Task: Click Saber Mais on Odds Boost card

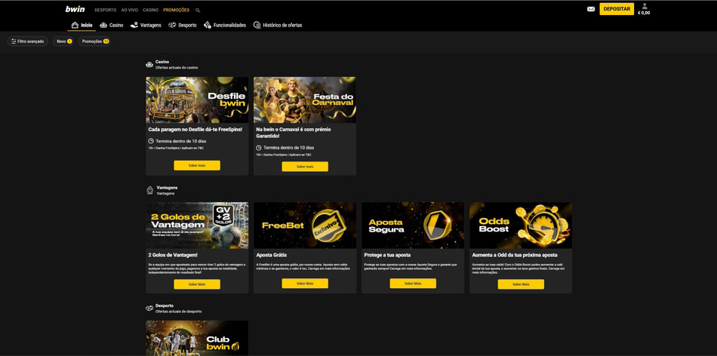Action: click(521, 284)
